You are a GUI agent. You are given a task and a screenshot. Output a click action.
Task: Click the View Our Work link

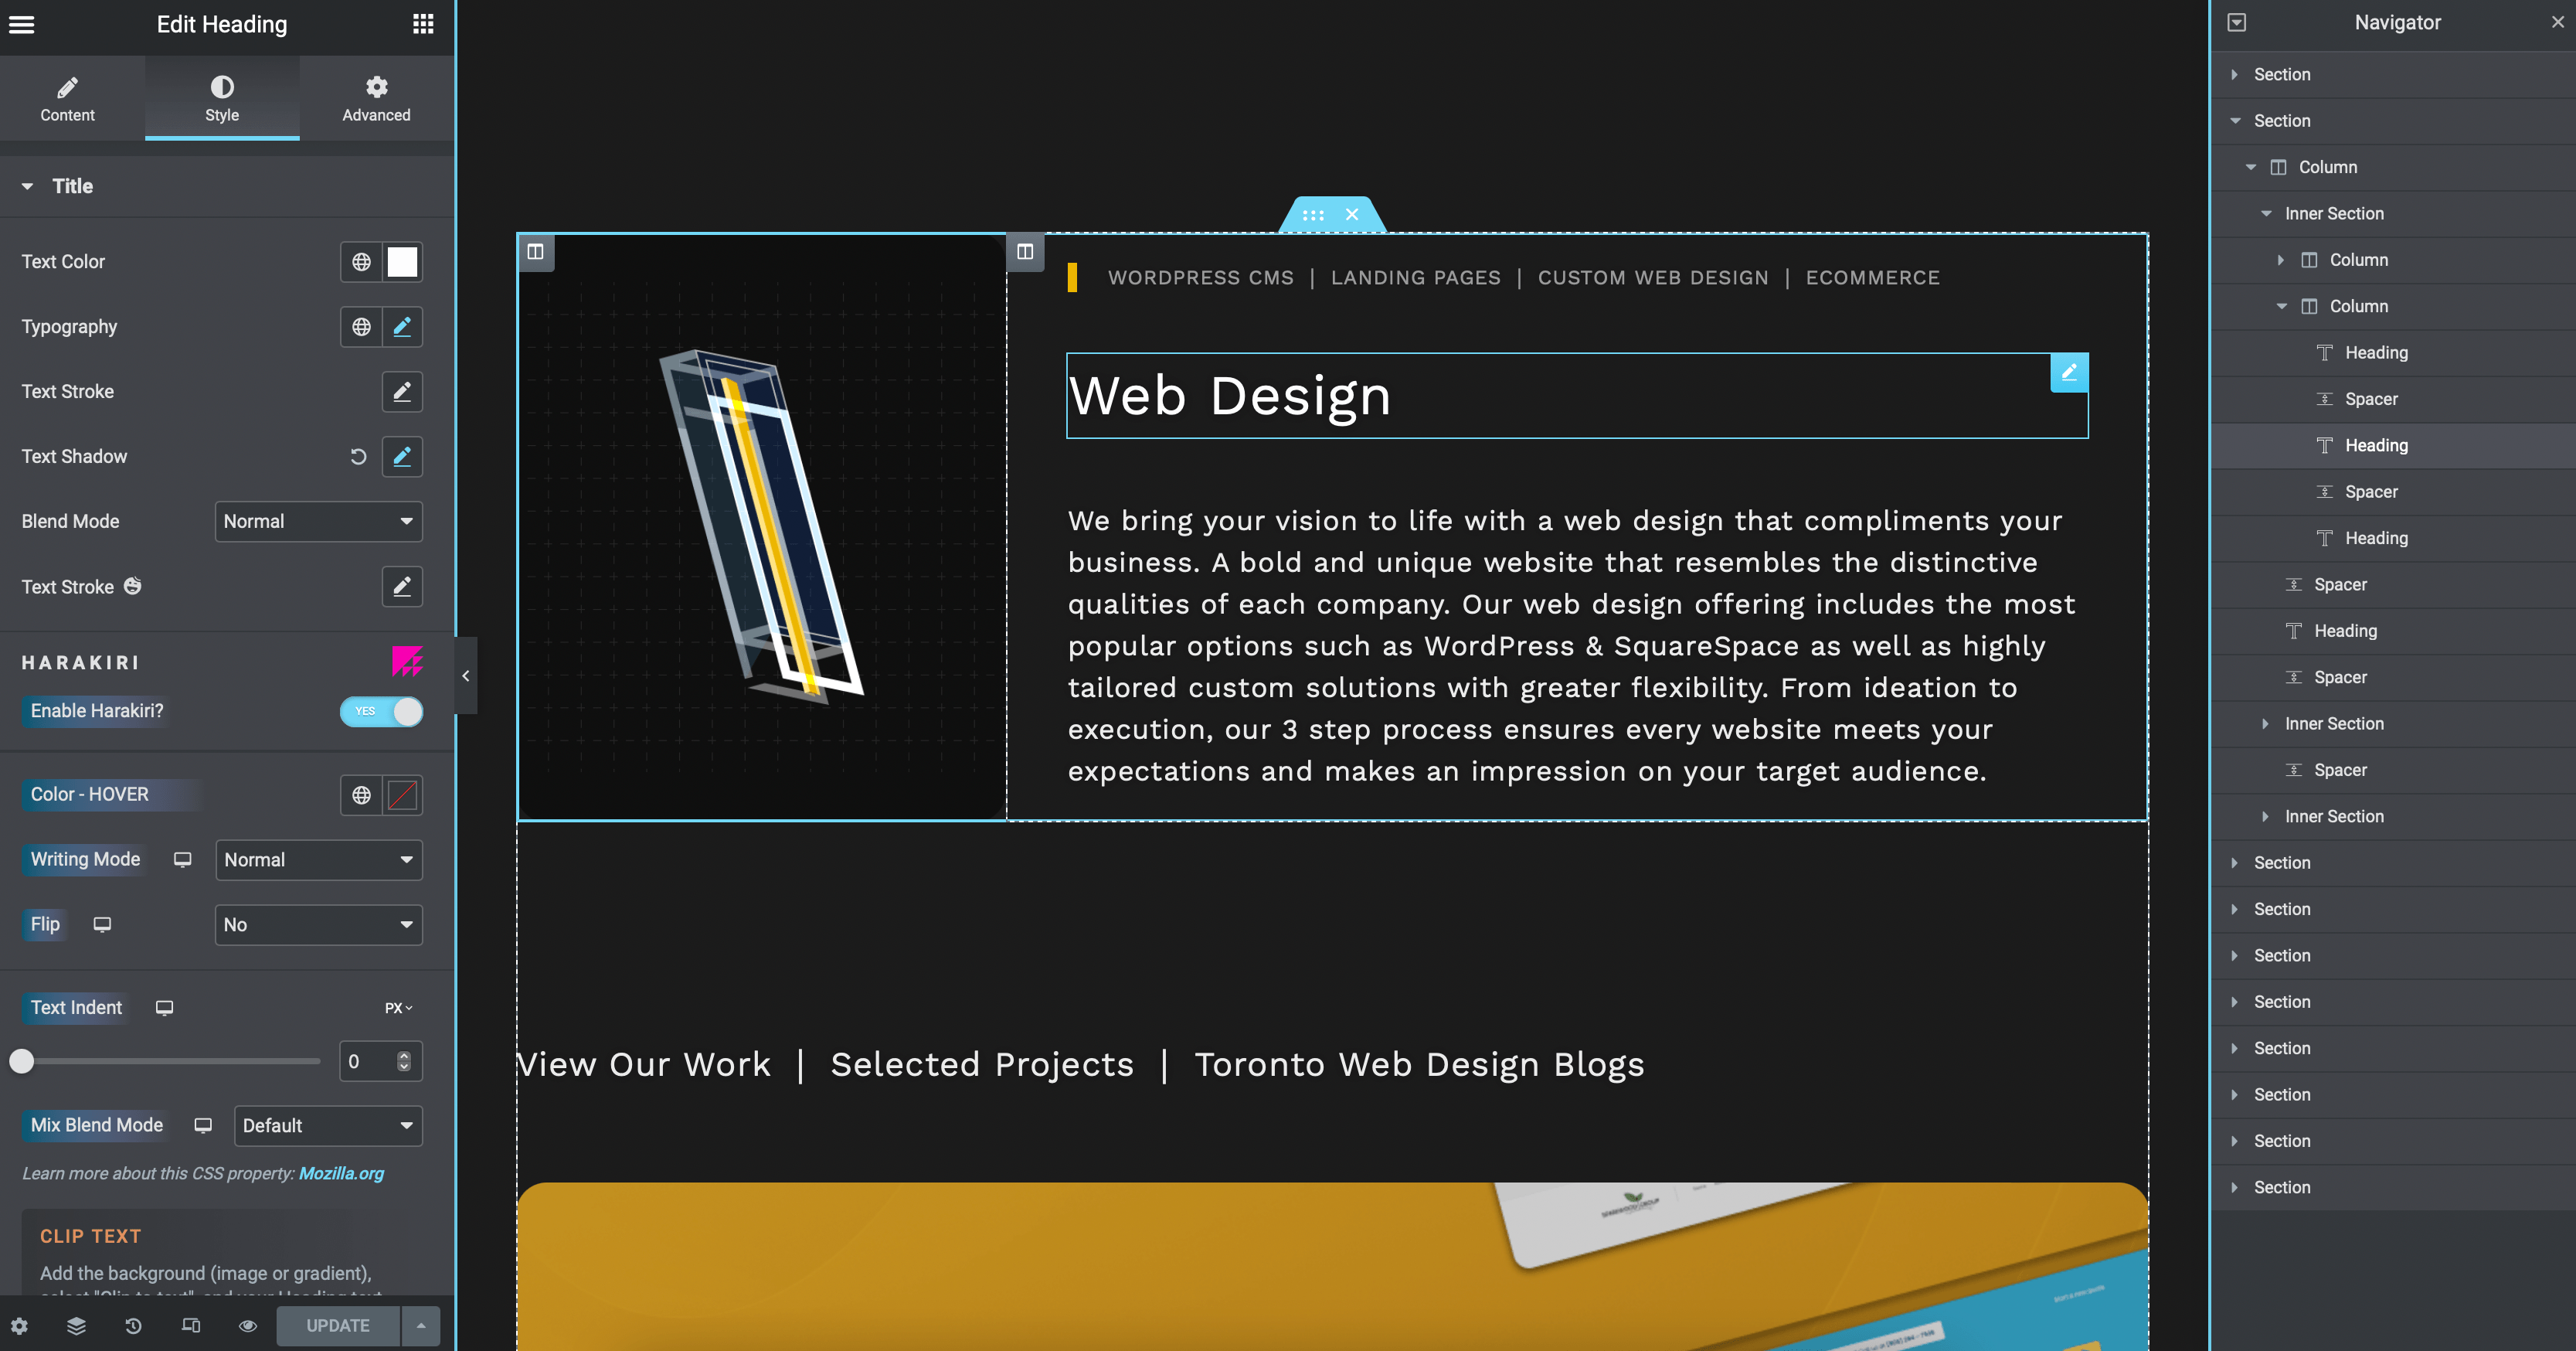(x=644, y=1065)
